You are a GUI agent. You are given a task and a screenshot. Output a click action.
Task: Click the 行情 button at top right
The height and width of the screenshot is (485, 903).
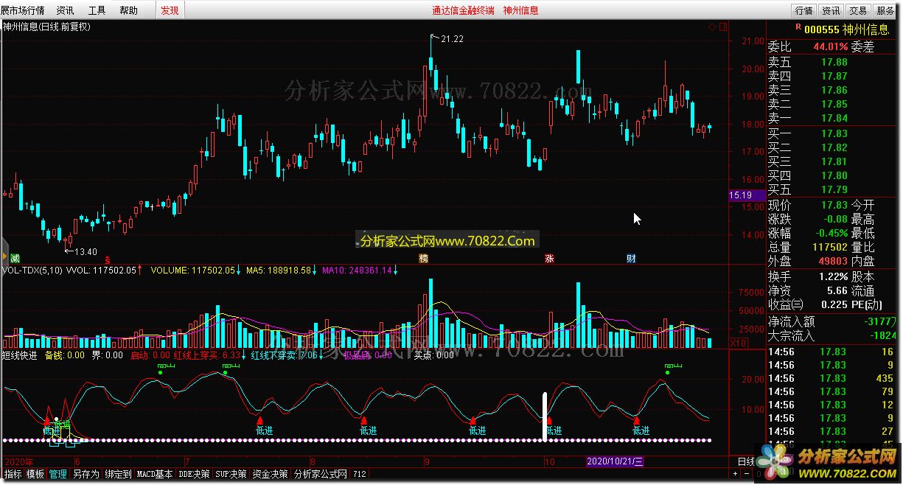pyautogui.click(x=804, y=10)
